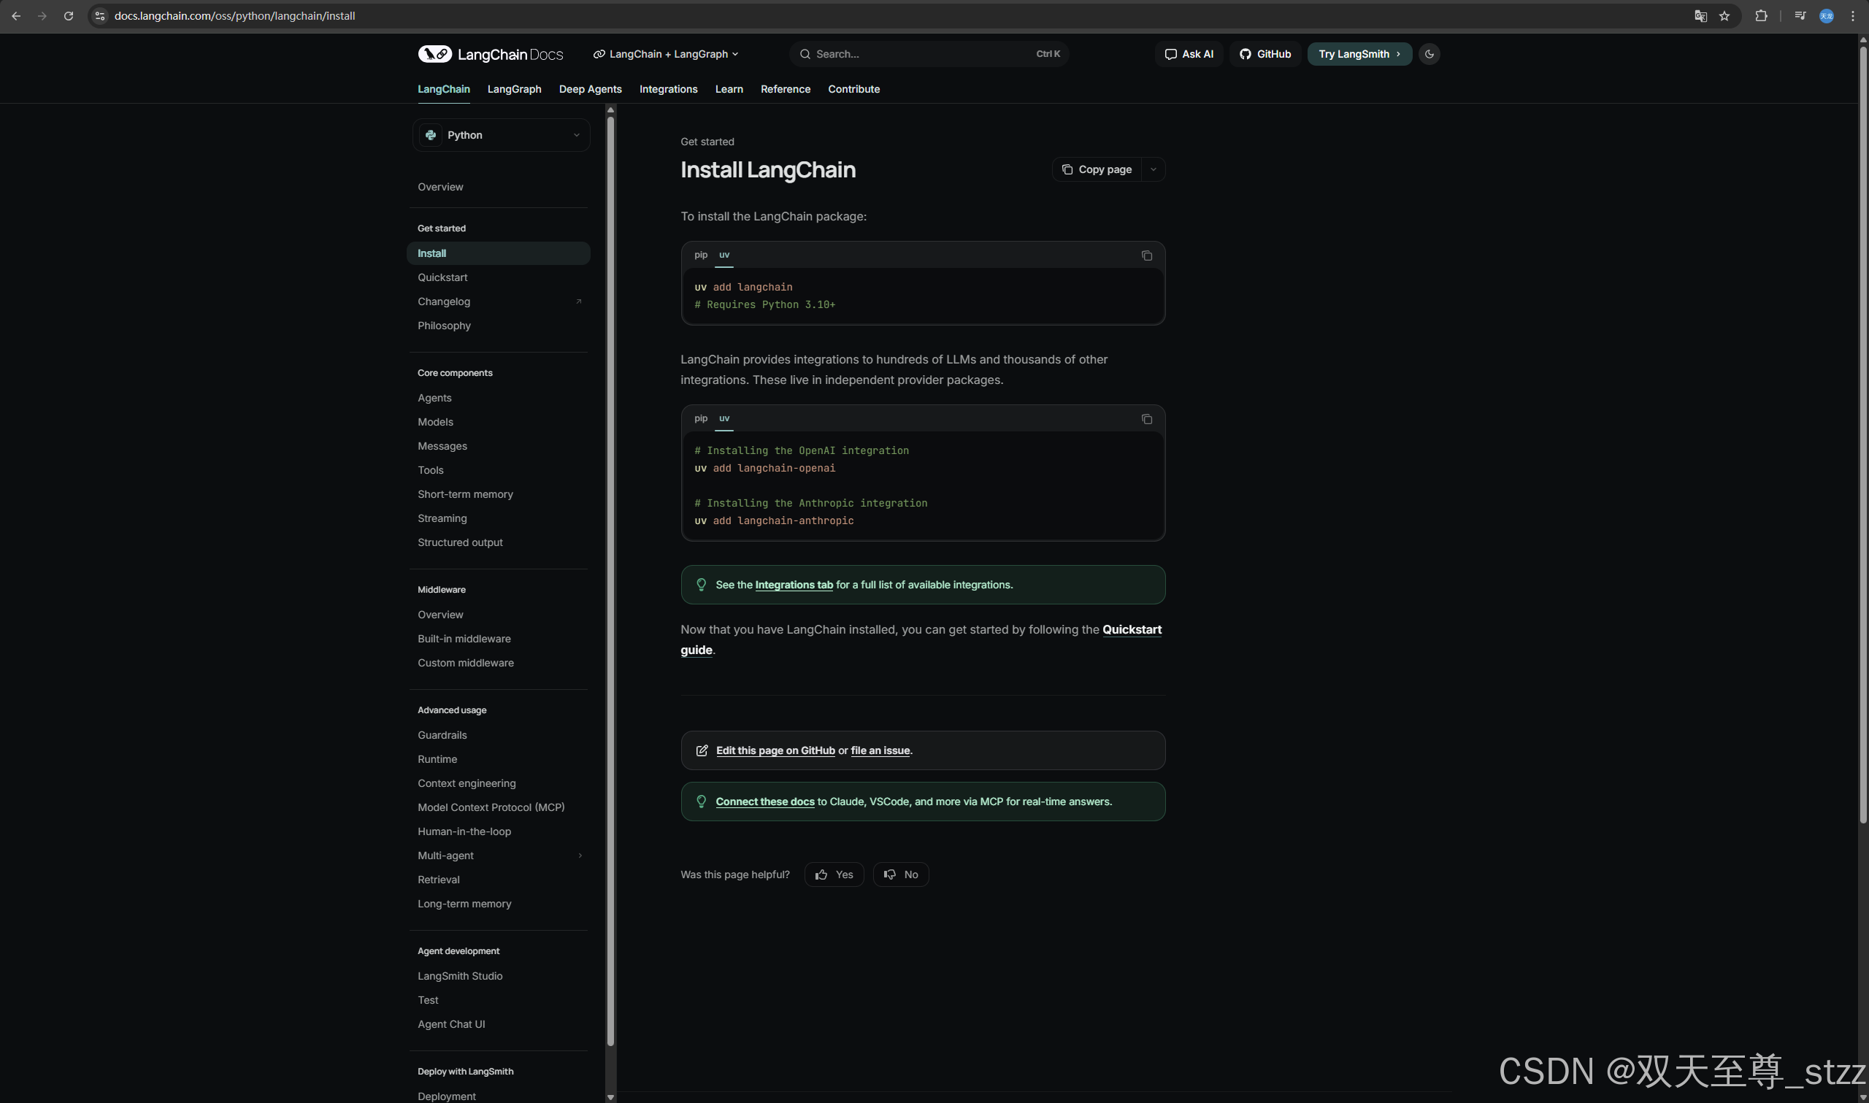
Task: Open browser extensions puzzle icon
Action: coord(1760,15)
